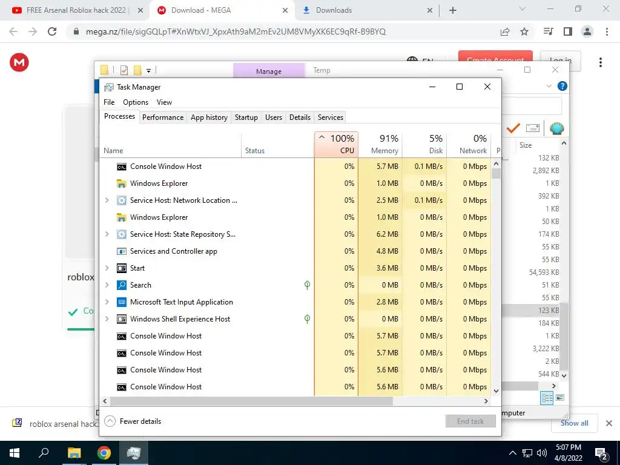
Task: Open File Explorer from taskbar
Action: pyautogui.click(x=74, y=453)
